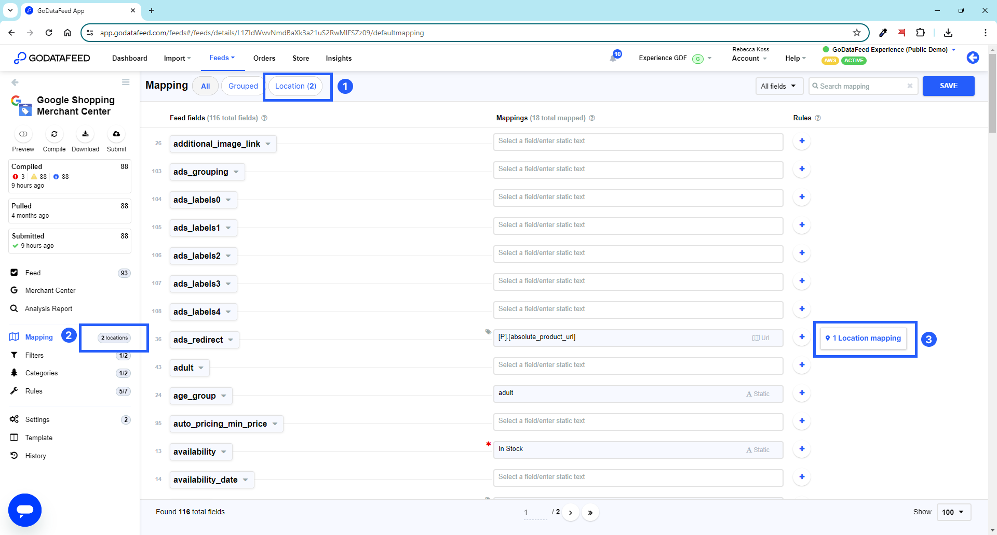Clear the search mapping box

910,86
